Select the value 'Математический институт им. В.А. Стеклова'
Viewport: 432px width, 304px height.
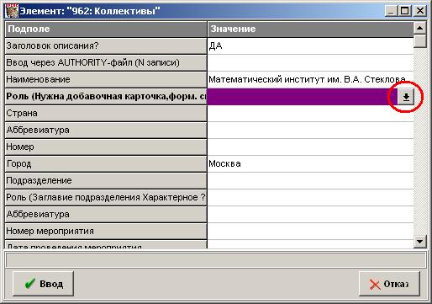[x=310, y=79]
